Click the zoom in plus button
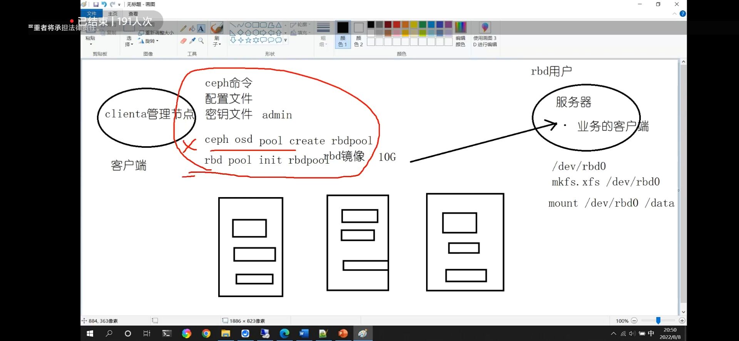This screenshot has width=739, height=341. click(682, 321)
